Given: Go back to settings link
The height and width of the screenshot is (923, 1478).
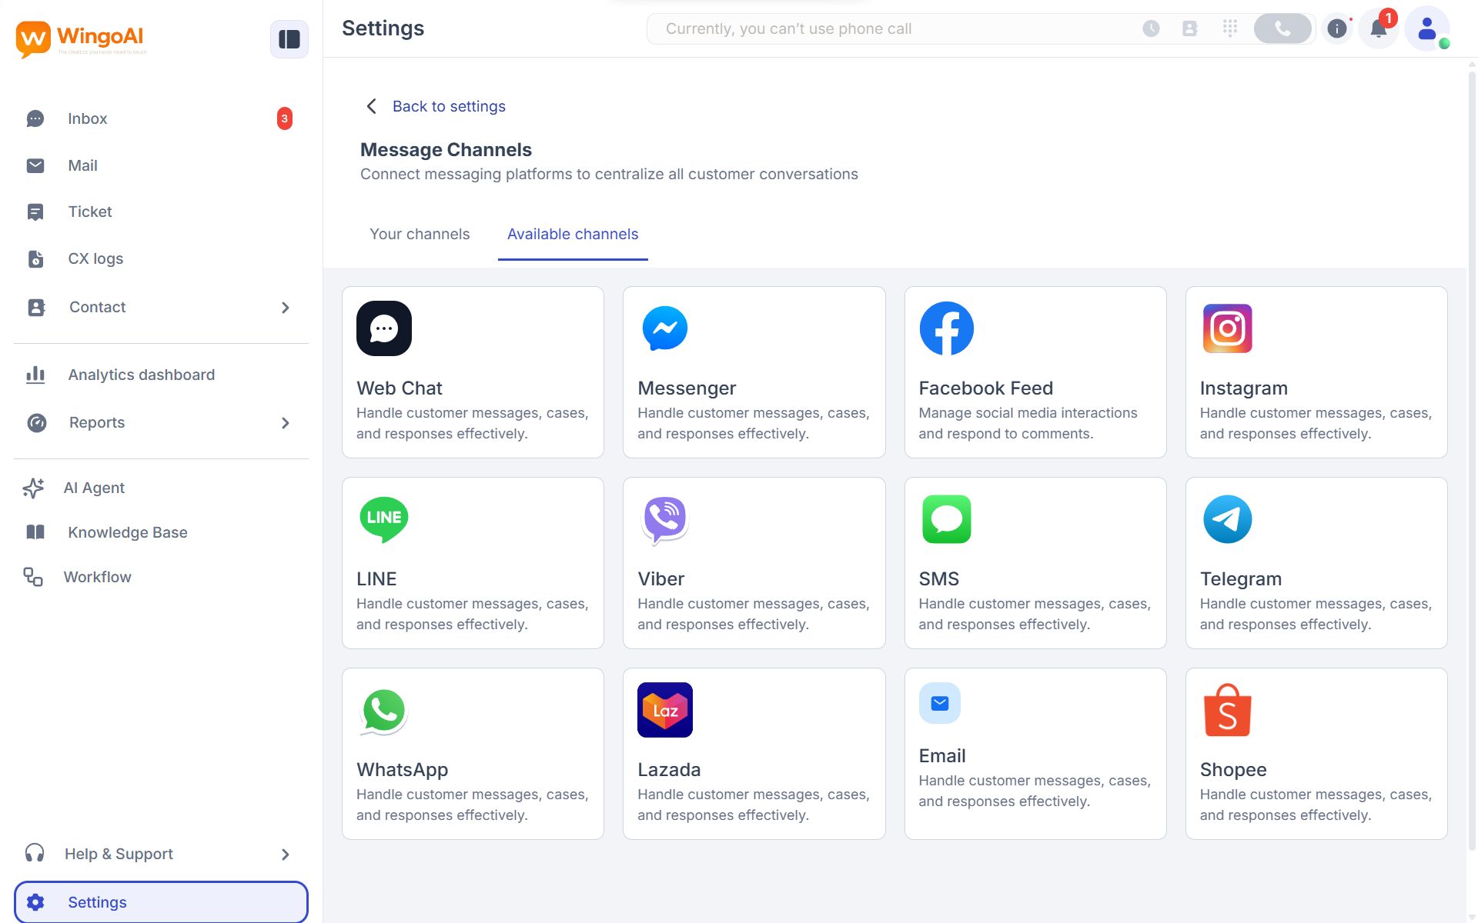Looking at the screenshot, I should coord(448,107).
